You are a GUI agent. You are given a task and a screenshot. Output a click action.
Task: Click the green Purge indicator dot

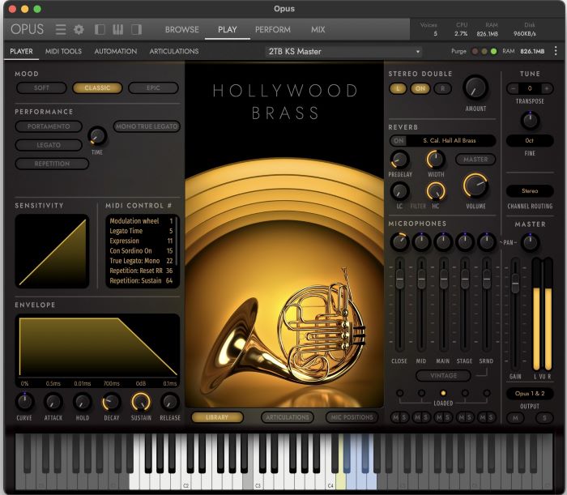(x=493, y=51)
